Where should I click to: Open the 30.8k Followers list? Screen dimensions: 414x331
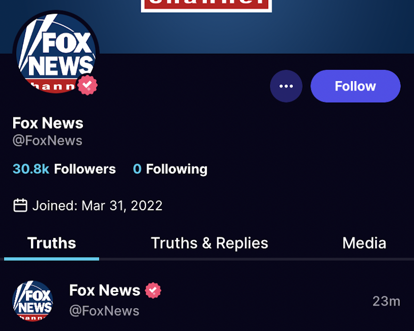(64, 169)
